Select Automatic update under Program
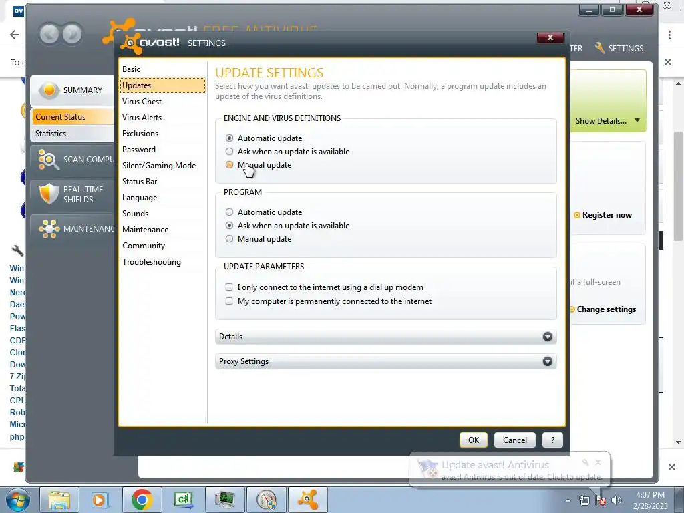 tap(229, 212)
